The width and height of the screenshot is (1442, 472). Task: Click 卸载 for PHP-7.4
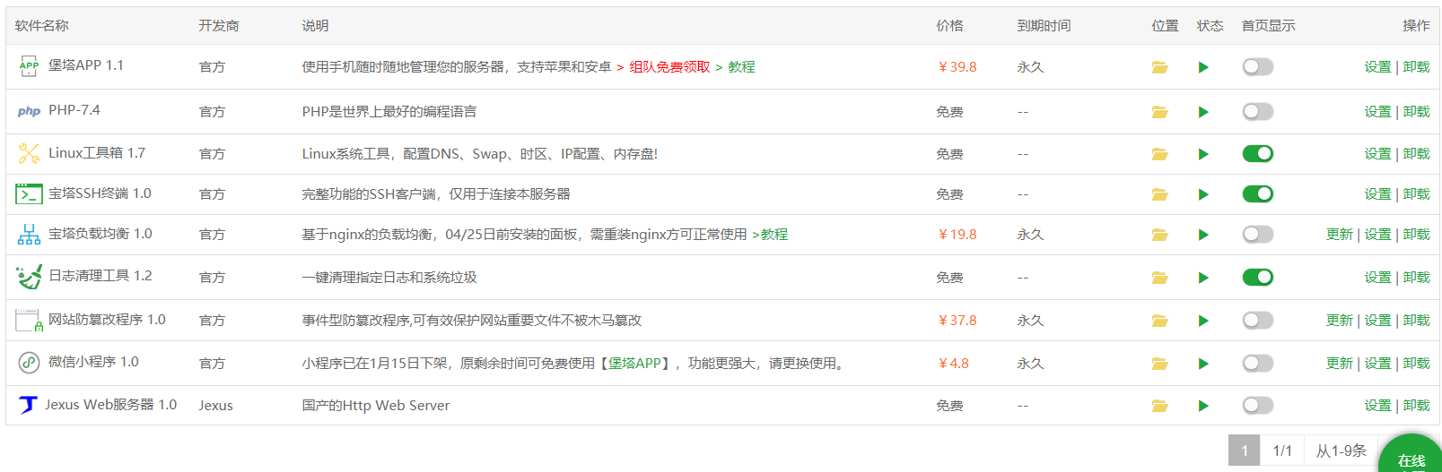point(1416,112)
